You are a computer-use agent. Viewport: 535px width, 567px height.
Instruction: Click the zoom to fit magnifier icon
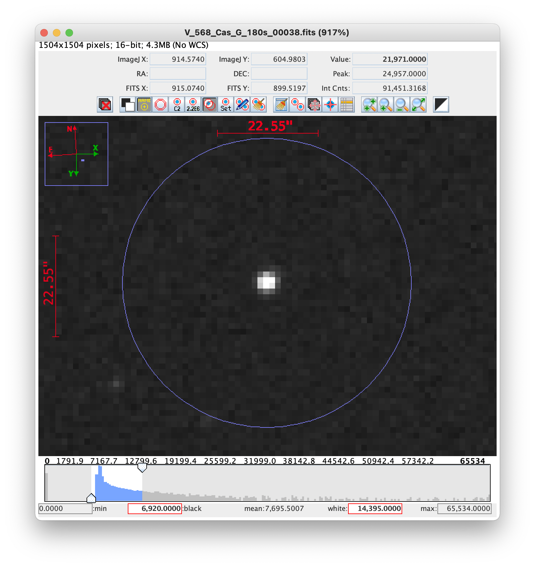click(418, 105)
